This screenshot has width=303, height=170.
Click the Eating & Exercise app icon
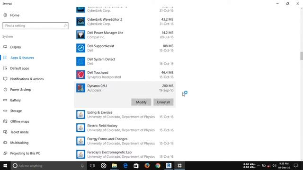80,114
